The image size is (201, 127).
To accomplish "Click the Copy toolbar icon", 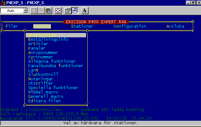I will (x=41, y=11).
